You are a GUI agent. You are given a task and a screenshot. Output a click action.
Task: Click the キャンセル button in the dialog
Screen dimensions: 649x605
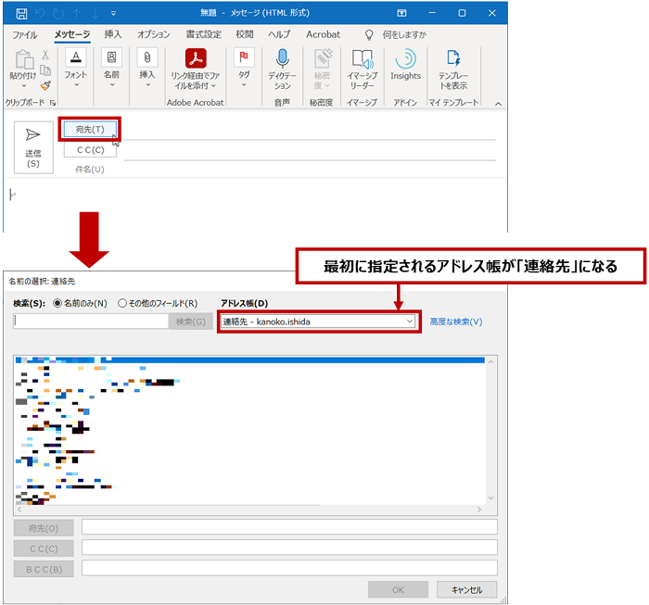pyautogui.click(x=467, y=589)
